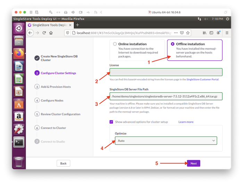The width and height of the screenshot is (243, 185).
Task: Close the SingleStore Tools Deploy tab
Action: [x=70, y=25]
